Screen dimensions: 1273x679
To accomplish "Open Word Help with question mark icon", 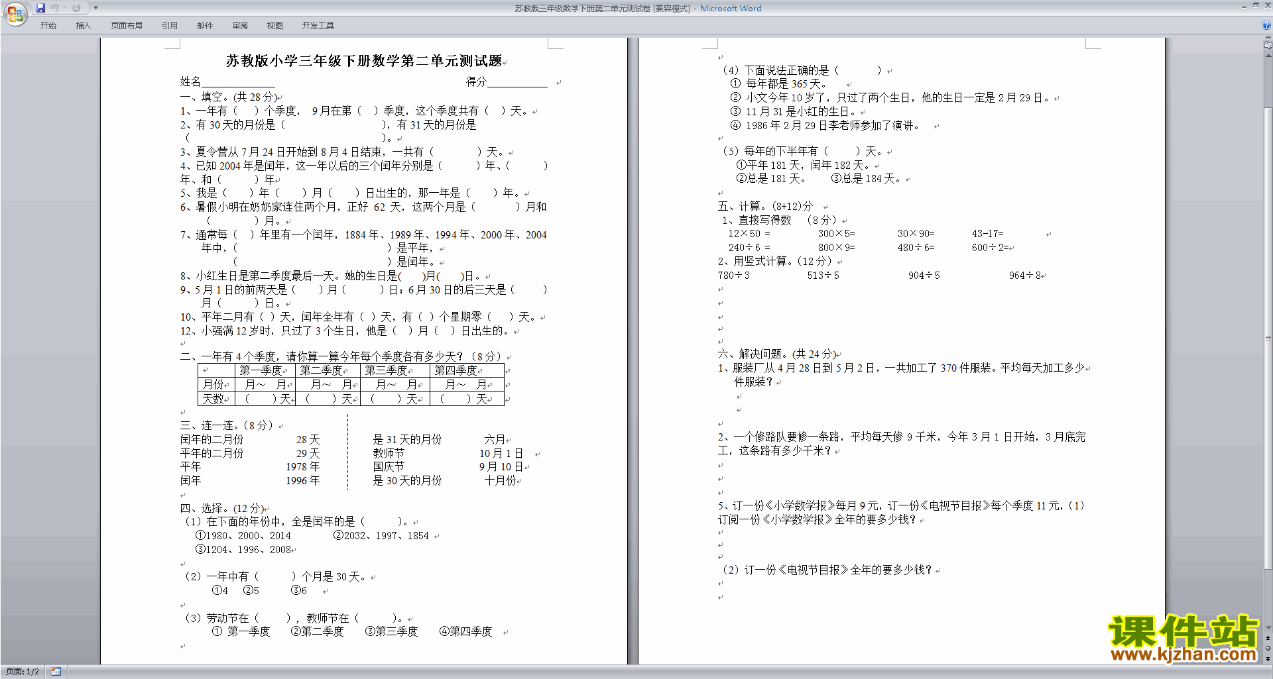I will (1266, 26).
